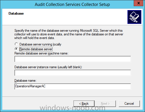
Task: Click the windows-noob.com watermark text
Action: [x=72, y=108]
